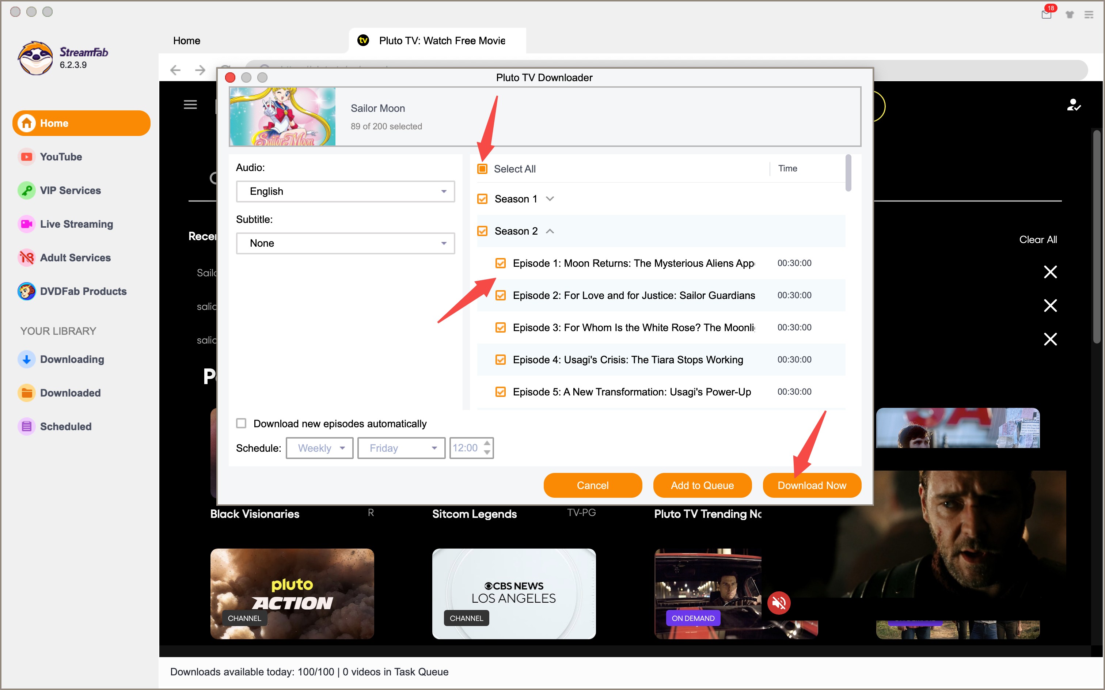
Task: Click the Download Now button
Action: tap(812, 485)
